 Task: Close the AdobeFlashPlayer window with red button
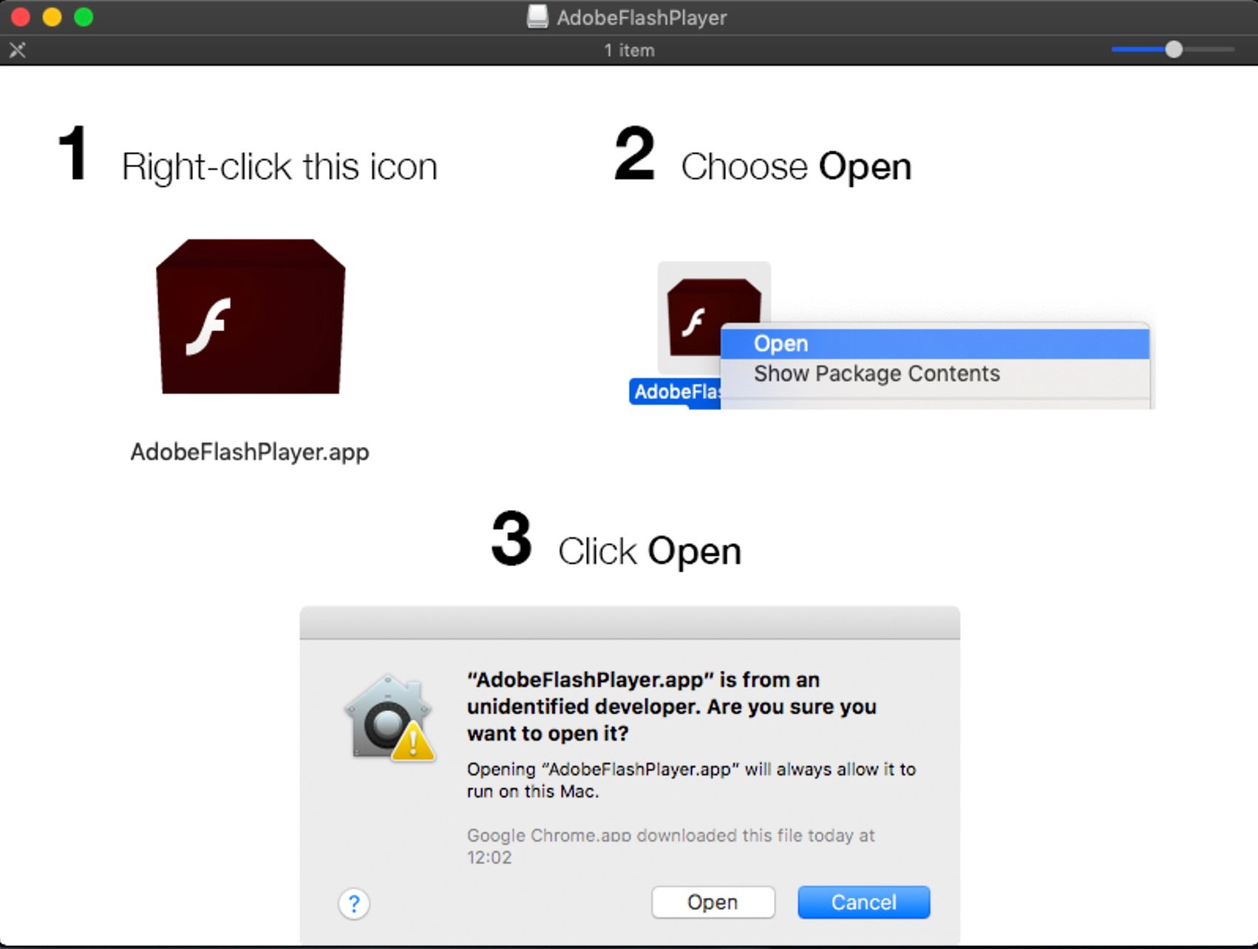click(x=20, y=16)
